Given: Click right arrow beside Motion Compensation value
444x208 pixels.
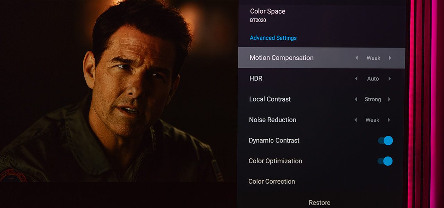Looking at the screenshot, I should pyautogui.click(x=390, y=58).
